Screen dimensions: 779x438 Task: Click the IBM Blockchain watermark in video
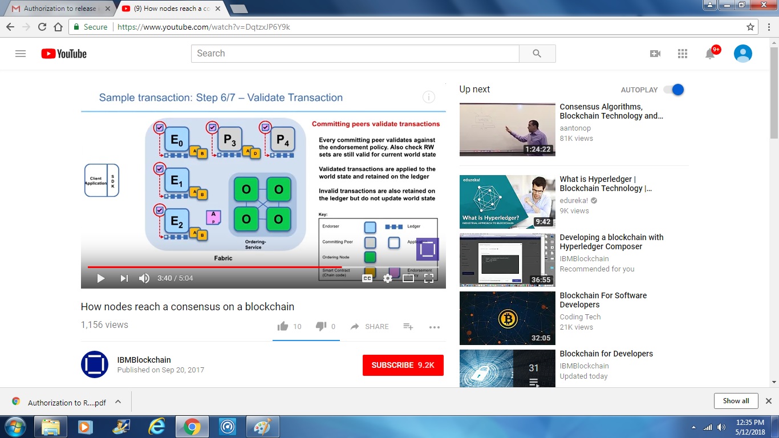click(428, 249)
